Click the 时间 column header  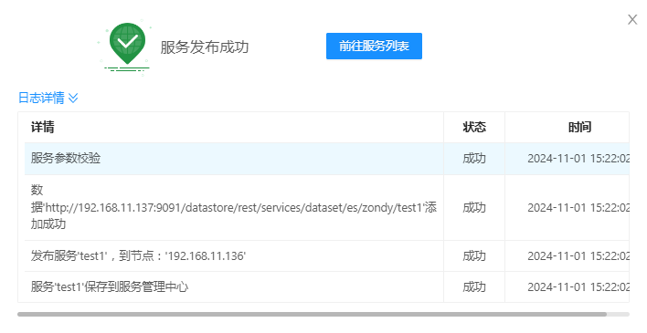[579, 127]
